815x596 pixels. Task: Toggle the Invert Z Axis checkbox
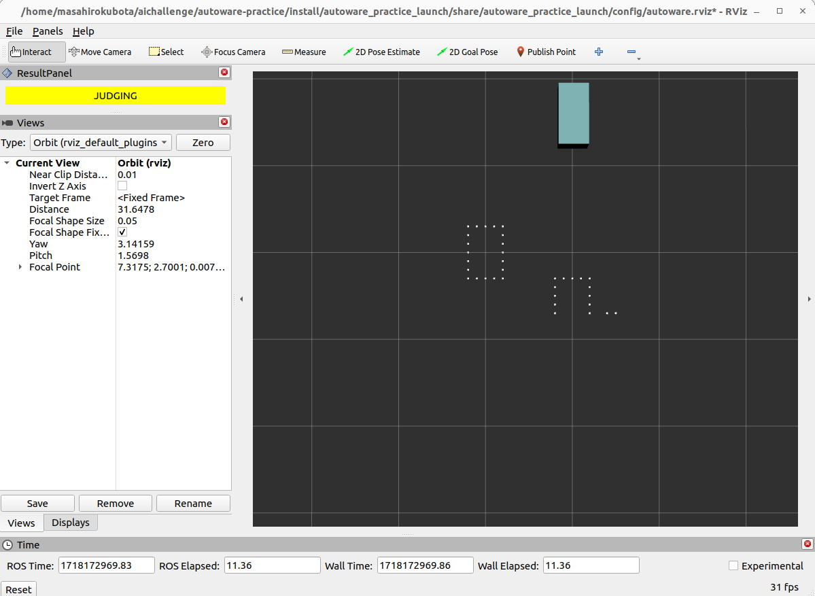coord(122,186)
